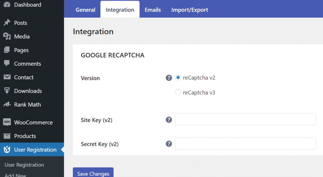Click the Save Changes button
323x177 pixels.
tap(93, 173)
